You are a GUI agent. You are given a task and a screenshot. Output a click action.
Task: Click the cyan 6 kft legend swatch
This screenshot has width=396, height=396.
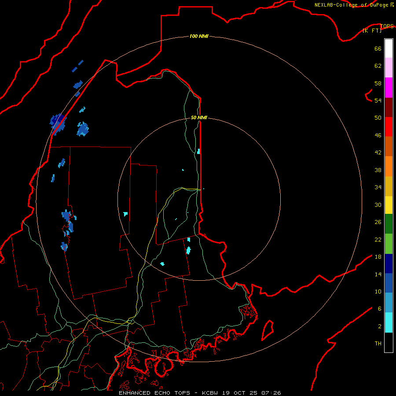coord(389,323)
